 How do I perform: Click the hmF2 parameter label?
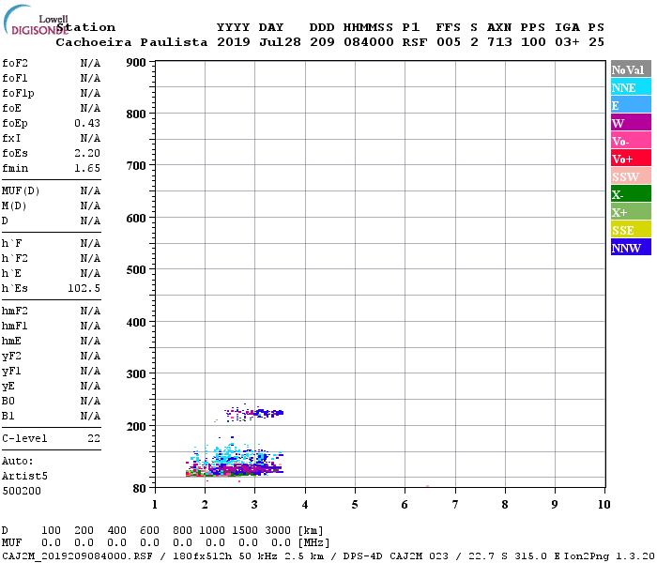click(x=15, y=311)
